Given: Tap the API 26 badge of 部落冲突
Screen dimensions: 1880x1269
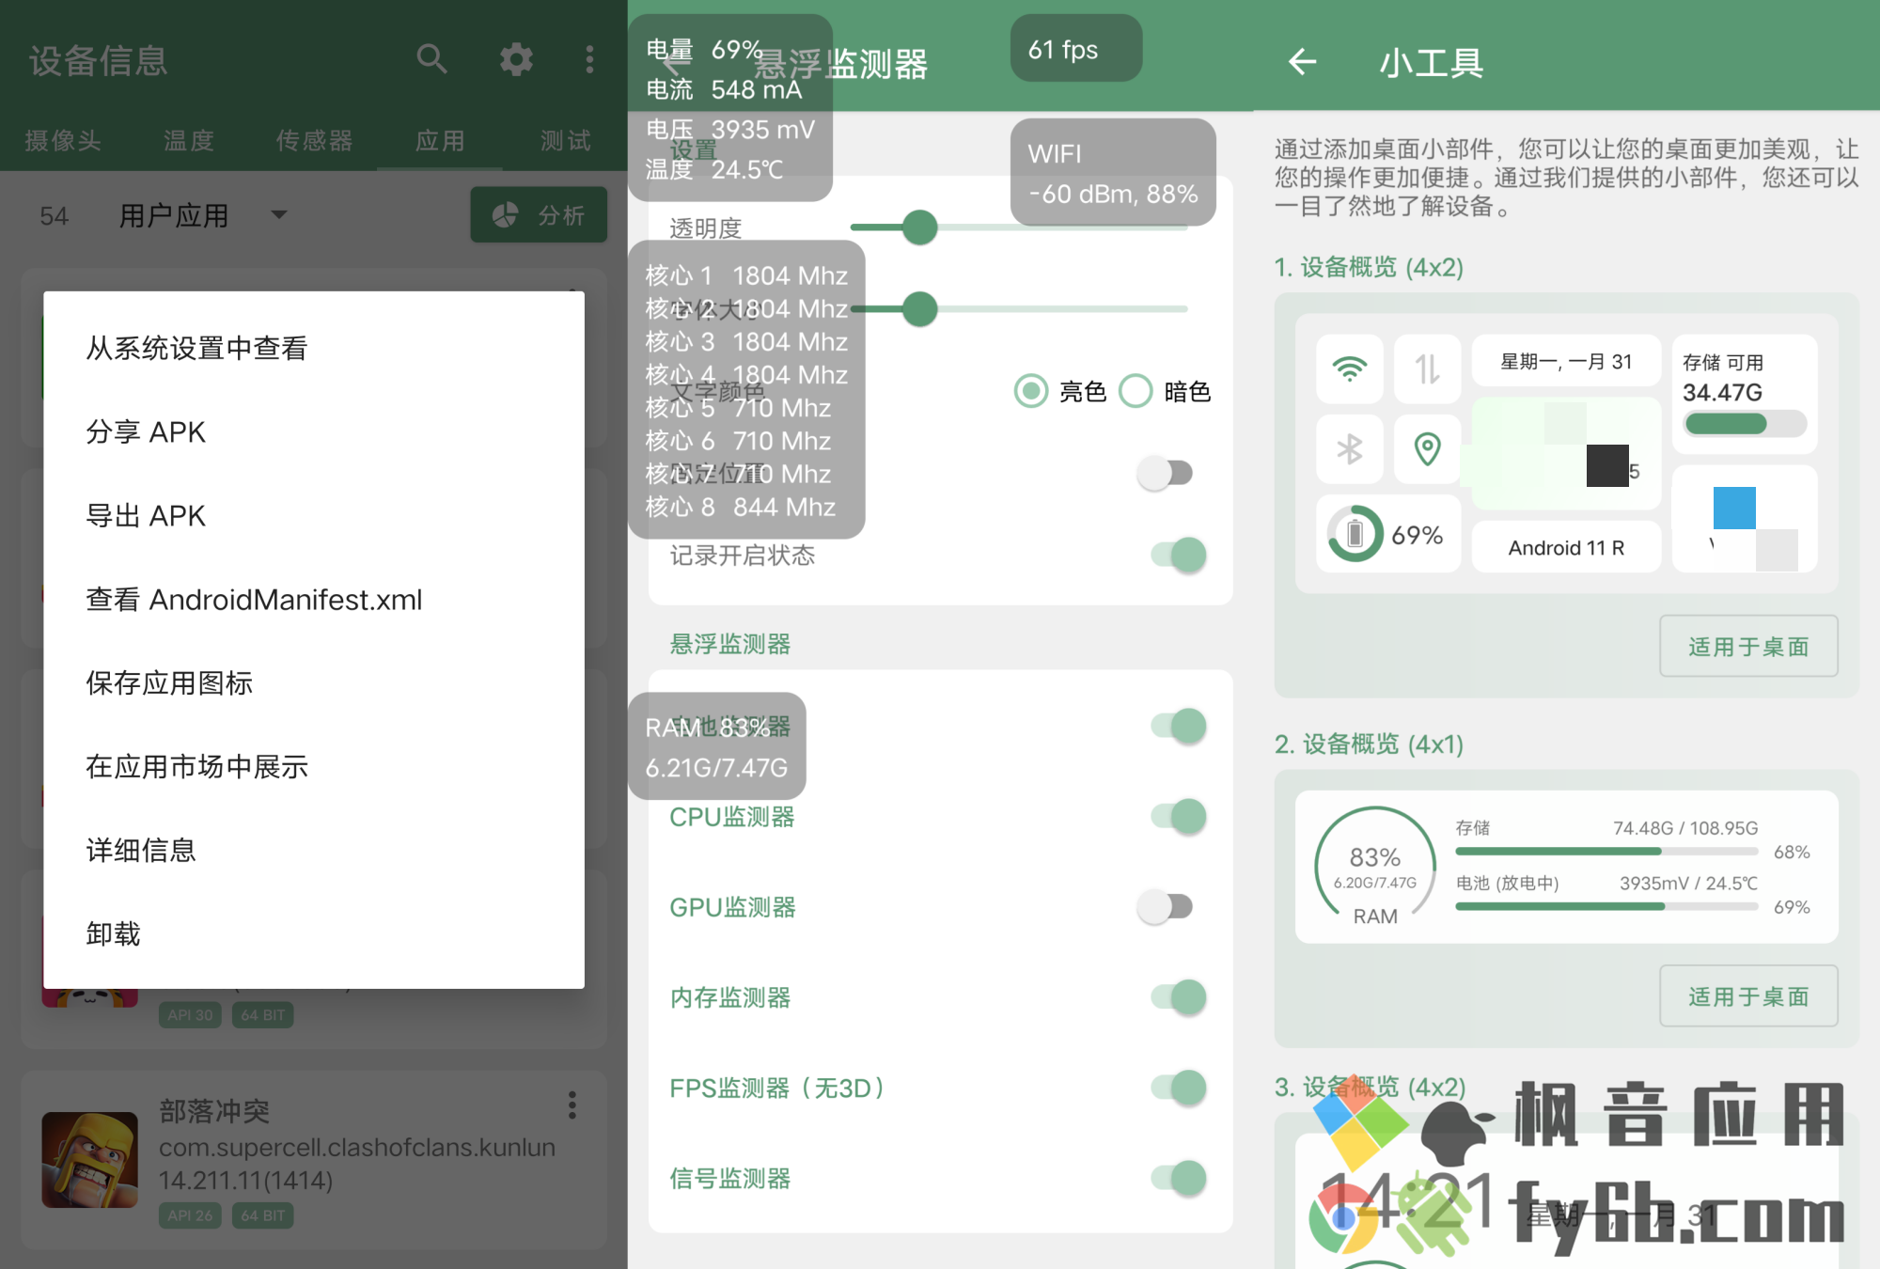Looking at the screenshot, I should tap(191, 1215).
